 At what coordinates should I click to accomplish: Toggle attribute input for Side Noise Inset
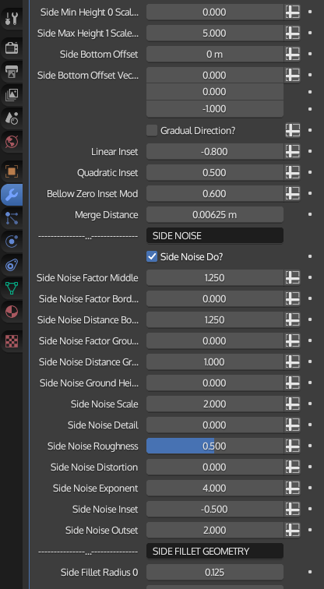tap(292, 510)
